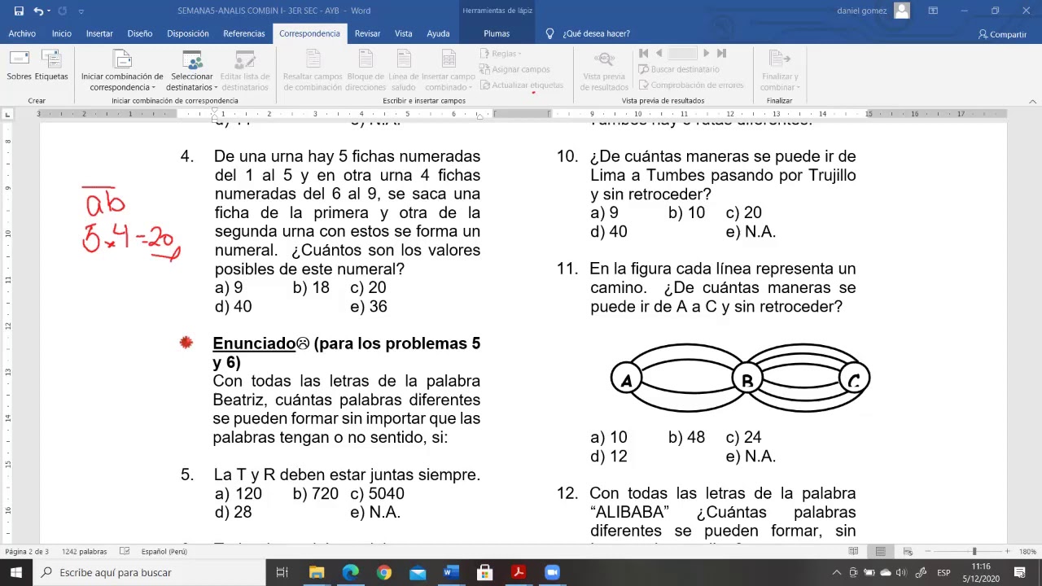
Task: Click the 180% zoom level
Action: tap(1027, 552)
